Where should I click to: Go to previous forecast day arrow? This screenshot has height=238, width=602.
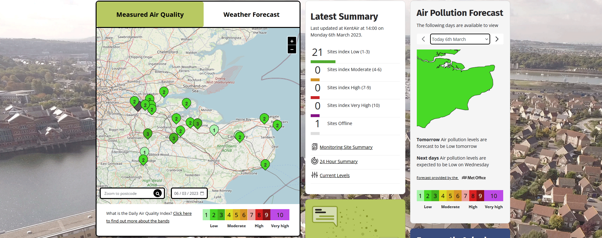click(x=423, y=39)
